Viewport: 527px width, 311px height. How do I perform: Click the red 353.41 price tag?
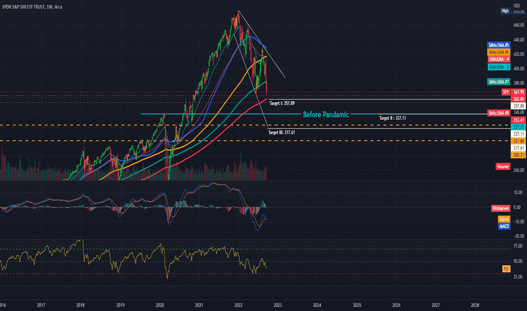click(519, 120)
